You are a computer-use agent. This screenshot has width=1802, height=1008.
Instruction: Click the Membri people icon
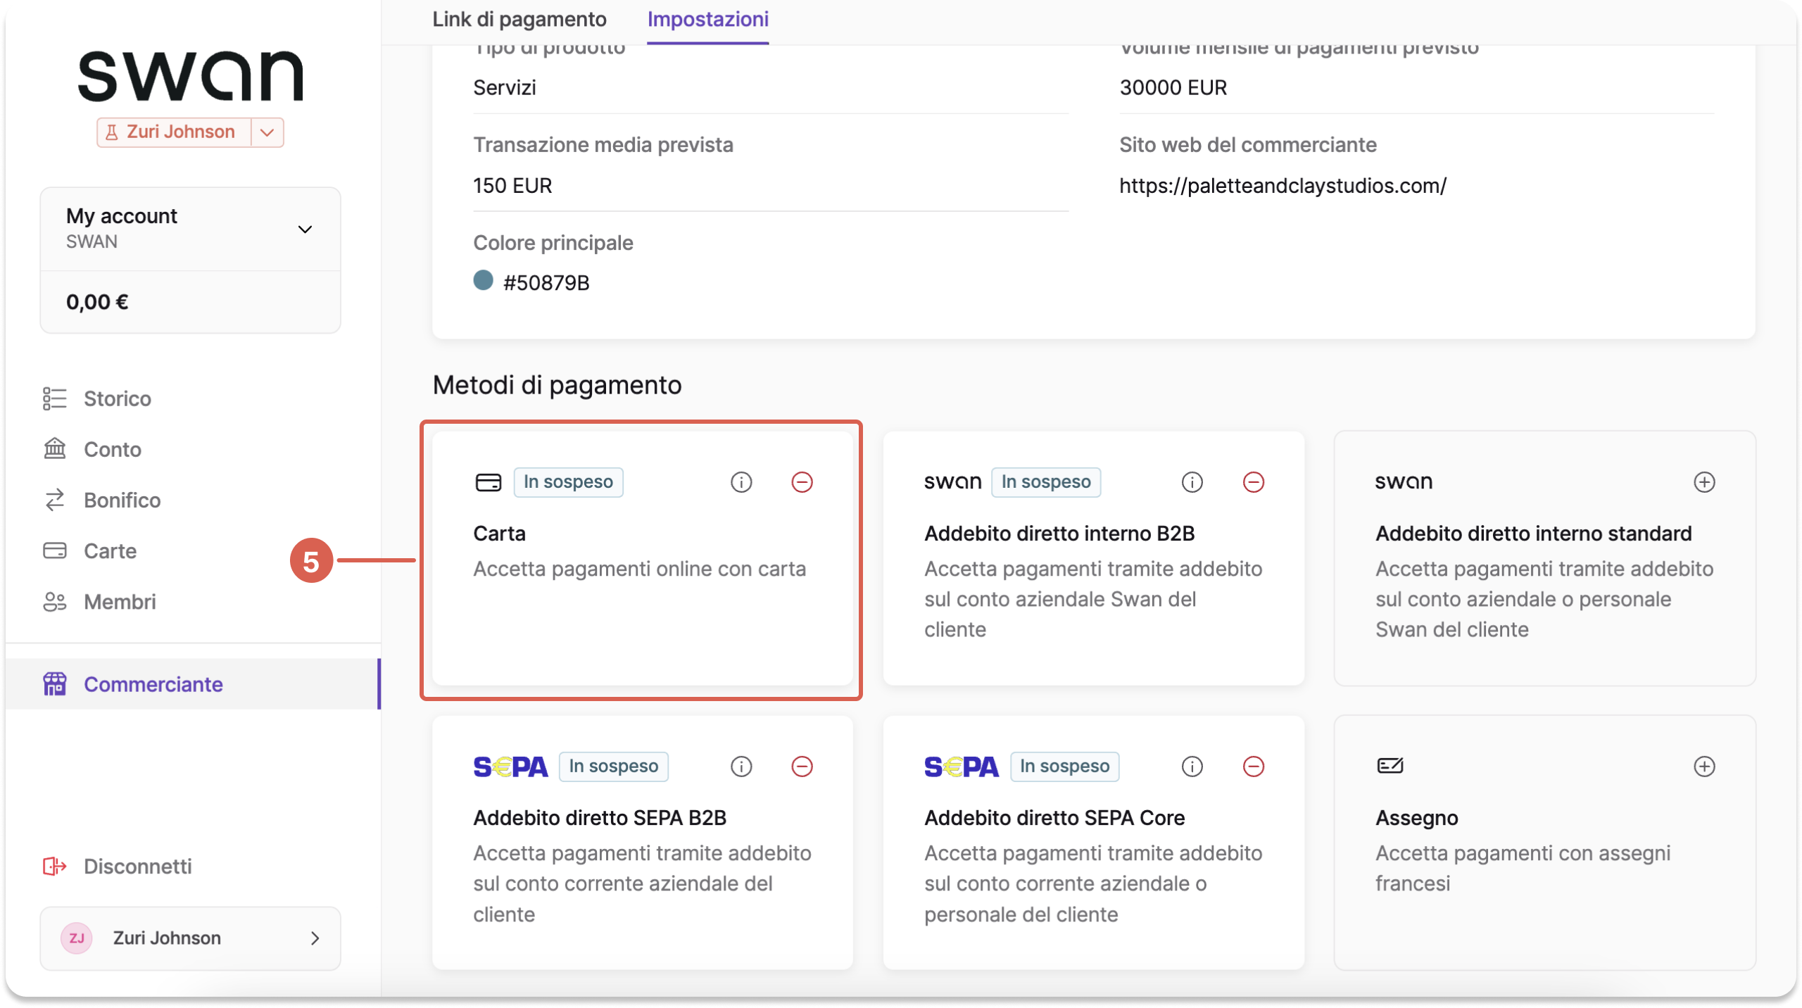[54, 602]
